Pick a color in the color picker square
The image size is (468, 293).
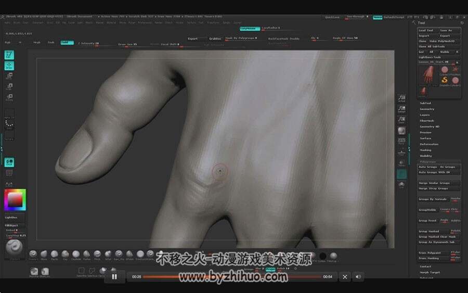click(15, 199)
